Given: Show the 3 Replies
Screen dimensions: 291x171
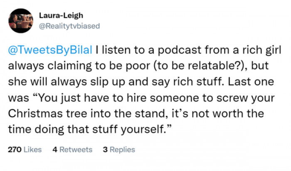Looking at the screenshot, I should coord(119,150).
